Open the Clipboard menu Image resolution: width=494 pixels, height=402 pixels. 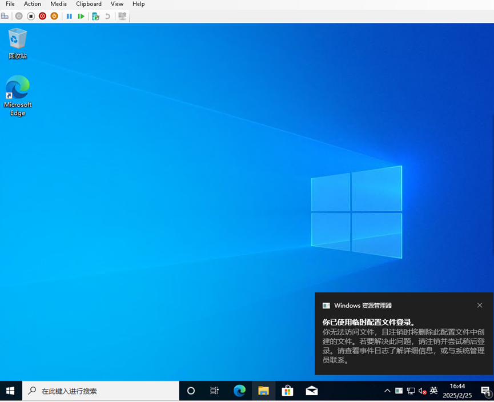tap(89, 4)
